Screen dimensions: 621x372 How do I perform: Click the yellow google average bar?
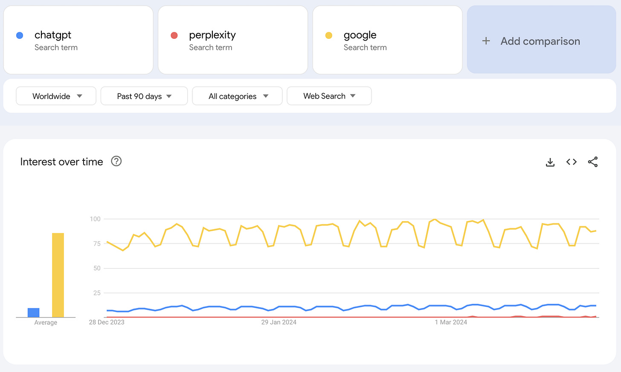[58, 275]
